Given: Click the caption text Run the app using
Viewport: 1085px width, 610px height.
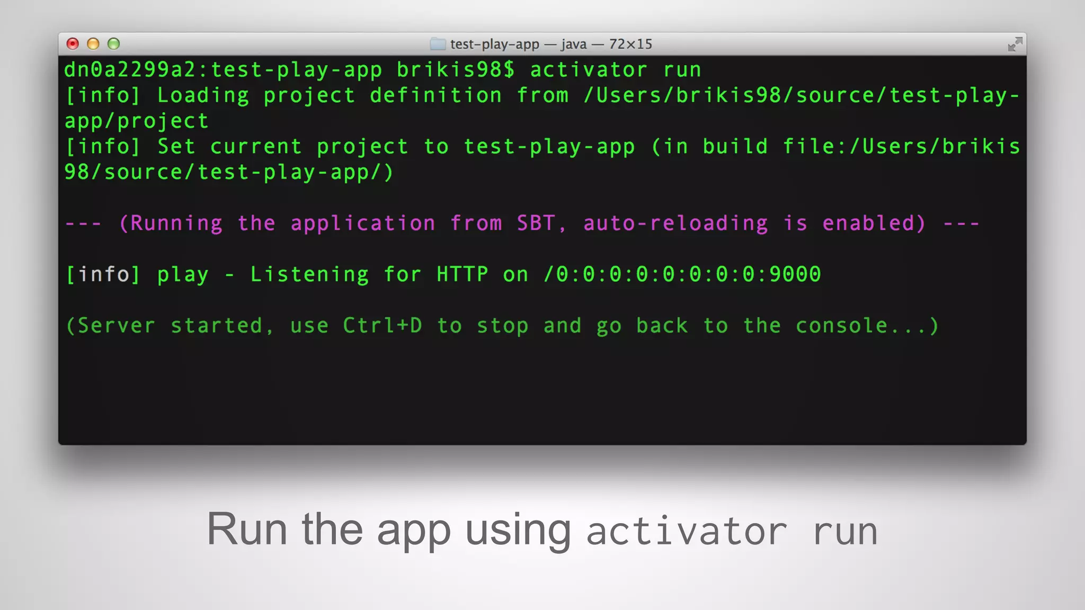Looking at the screenshot, I should pyautogui.click(x=389, y=530).
